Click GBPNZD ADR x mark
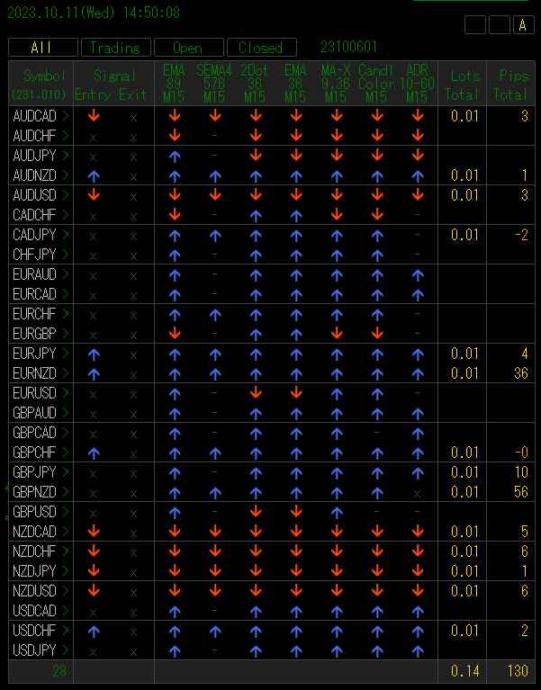 click(x=418, y=494)
